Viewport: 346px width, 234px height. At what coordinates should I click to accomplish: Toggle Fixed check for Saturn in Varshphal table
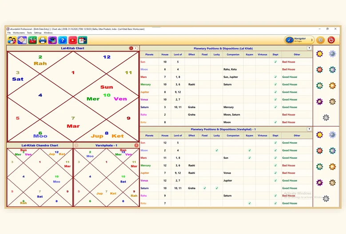pos(205,188)
